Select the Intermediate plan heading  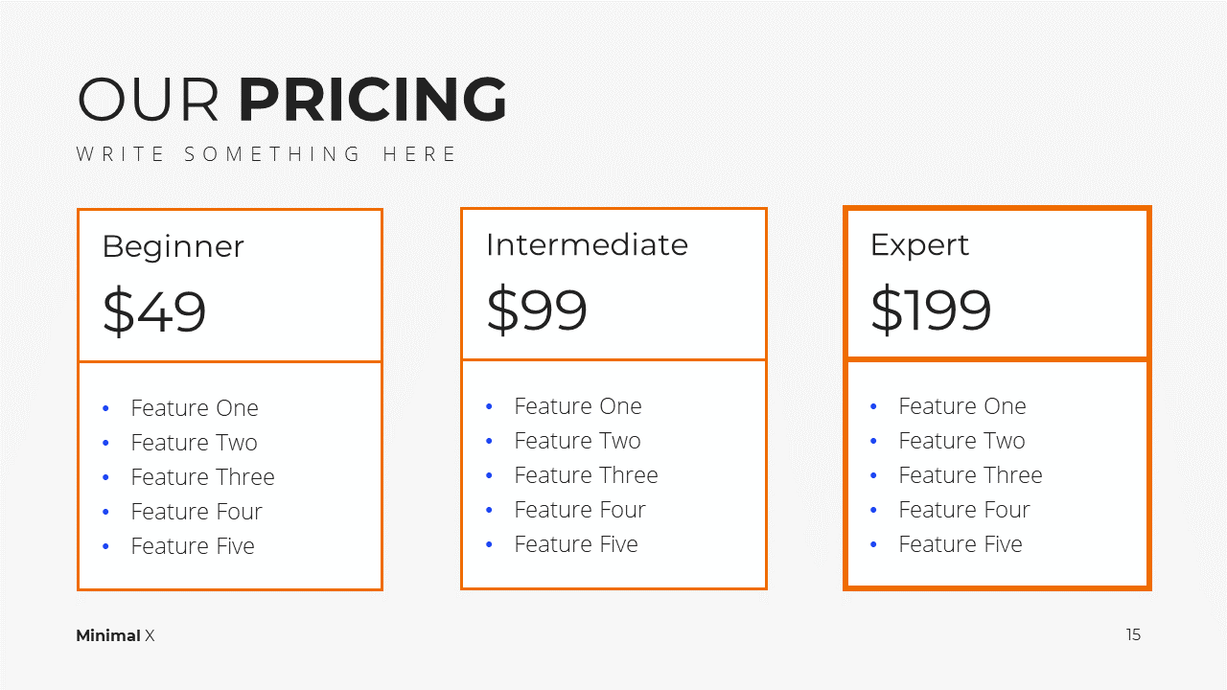pos(587,244)
